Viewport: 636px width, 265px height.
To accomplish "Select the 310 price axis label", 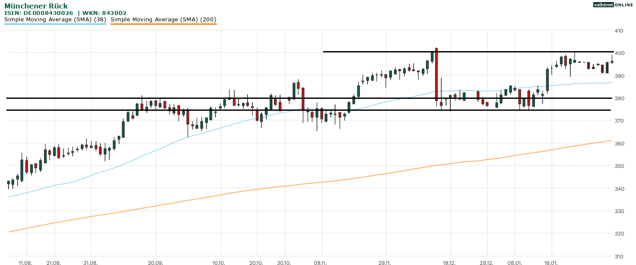I will pos(619,256).
